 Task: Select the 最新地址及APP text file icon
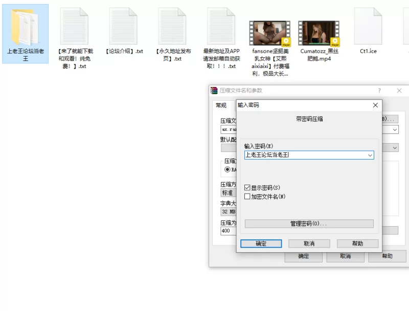click(221, 26)
